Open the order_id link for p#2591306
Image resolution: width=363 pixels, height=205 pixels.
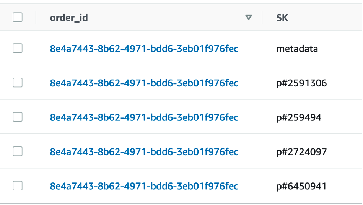click(x=144, y=83)
